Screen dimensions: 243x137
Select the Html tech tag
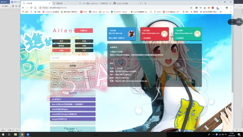pyautogui.click(x=54, y=72)
